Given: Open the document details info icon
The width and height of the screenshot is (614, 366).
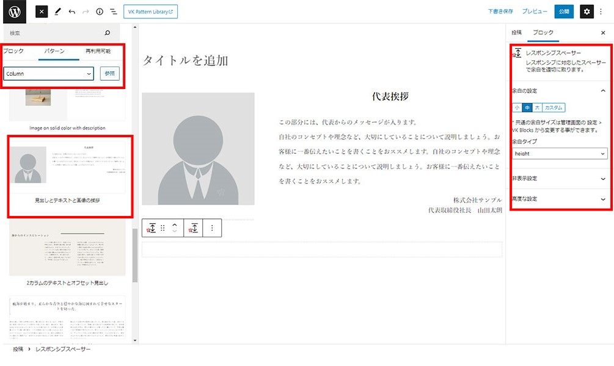Looking at the screenshot, I should 100,12.
